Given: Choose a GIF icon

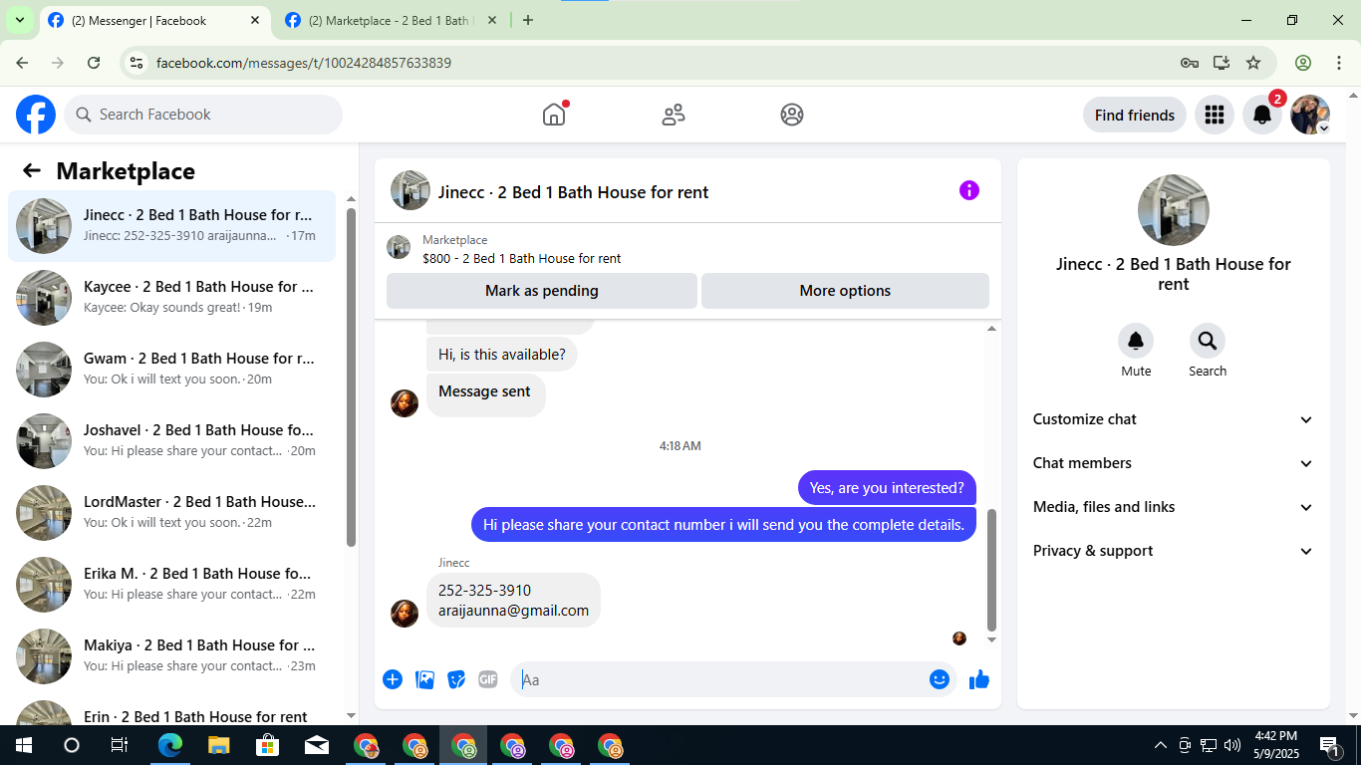Looking at the screenshot, I should pyautogui.click(x=488, y=679).
